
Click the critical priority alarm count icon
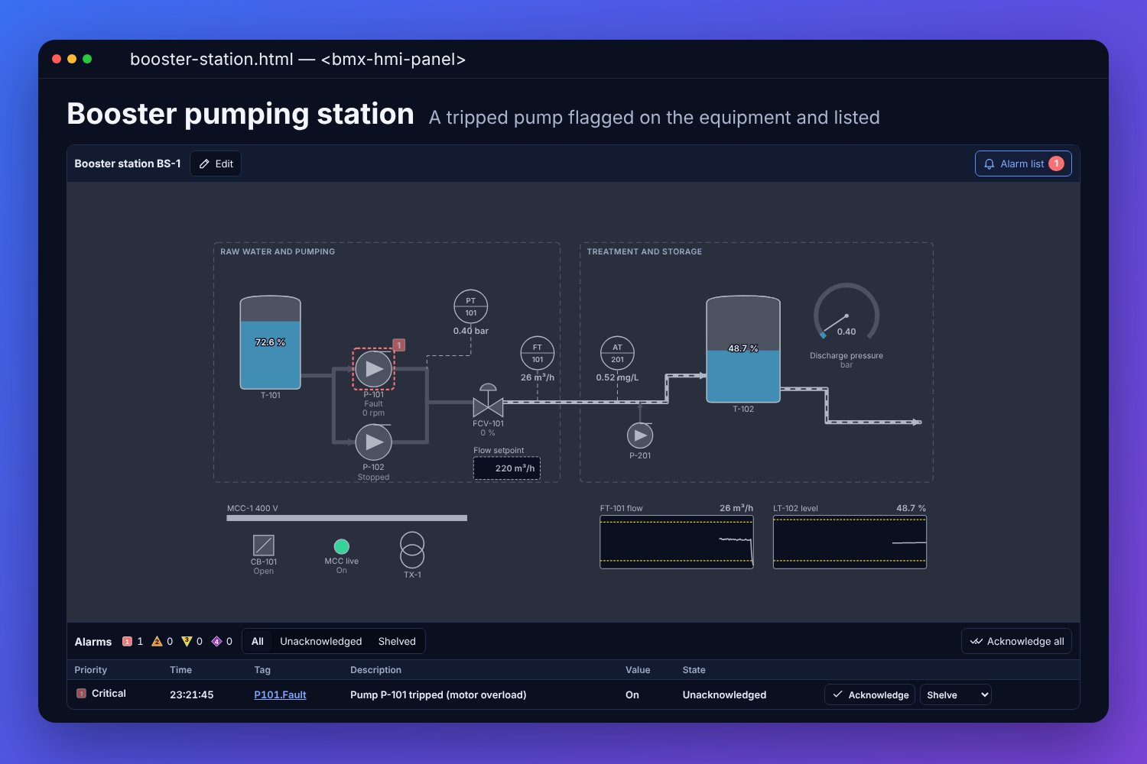coord(128,642)
